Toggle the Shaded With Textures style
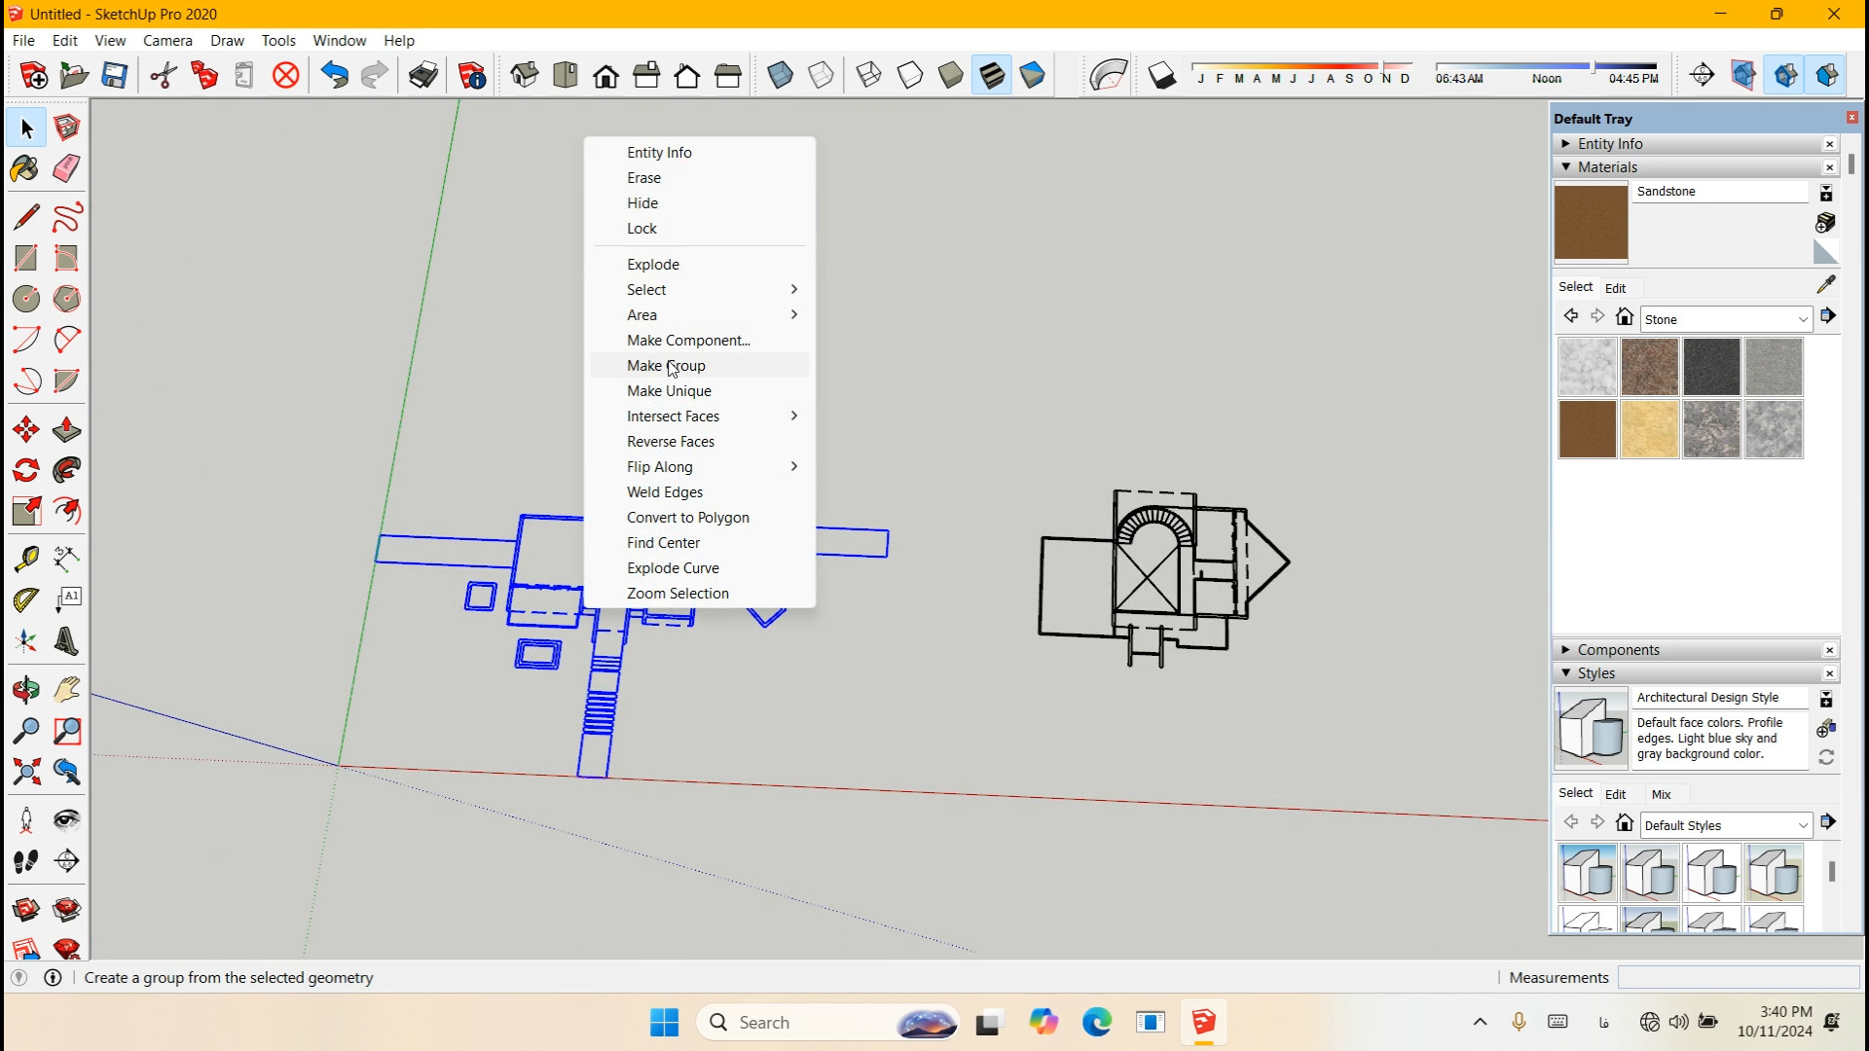1869x1051 pixels. point(992,75)
